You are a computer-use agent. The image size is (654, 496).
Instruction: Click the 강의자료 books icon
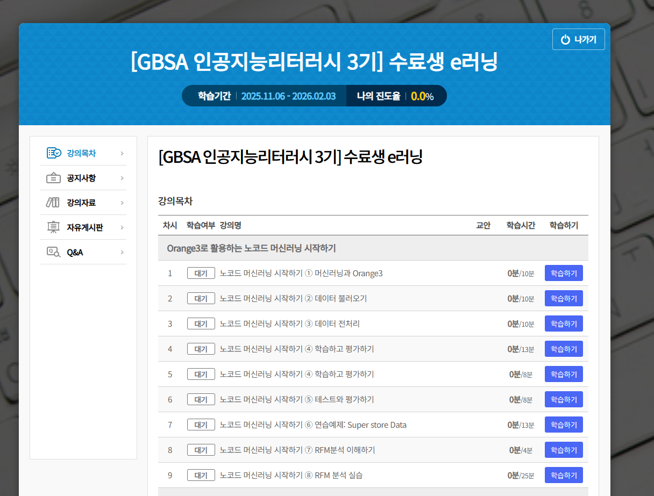tap(53, 203)
